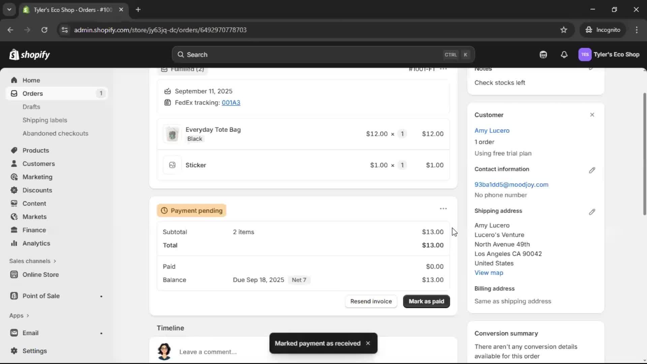Open payment section overflow menu dots

[443, 208]
